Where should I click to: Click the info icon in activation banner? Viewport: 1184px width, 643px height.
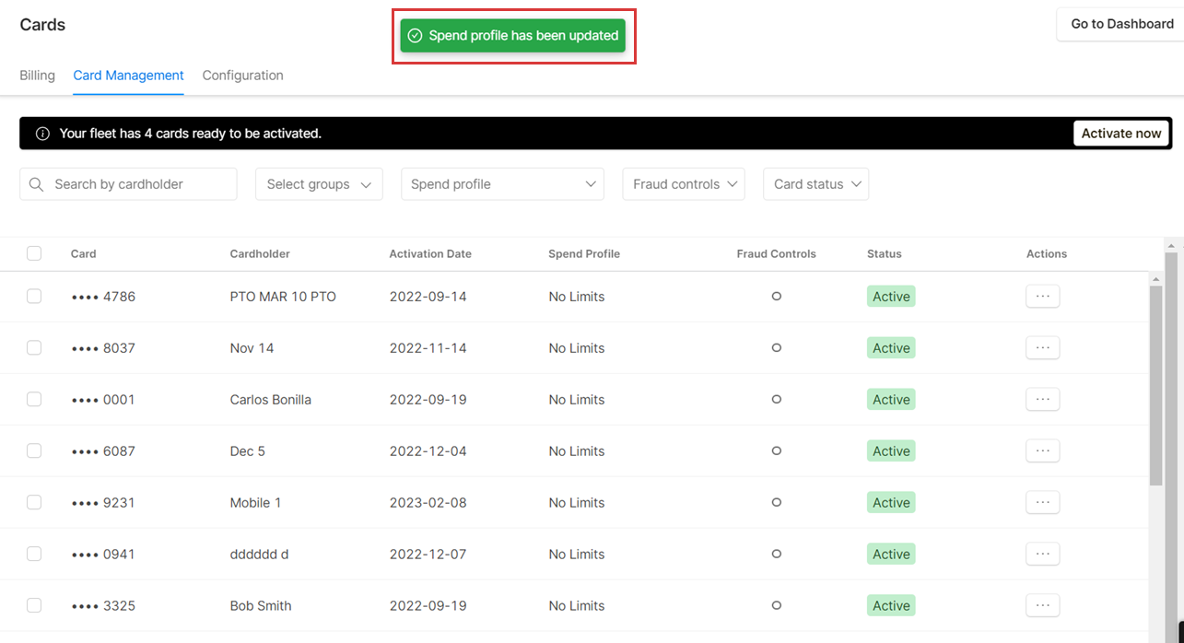[x=42, y=134]
